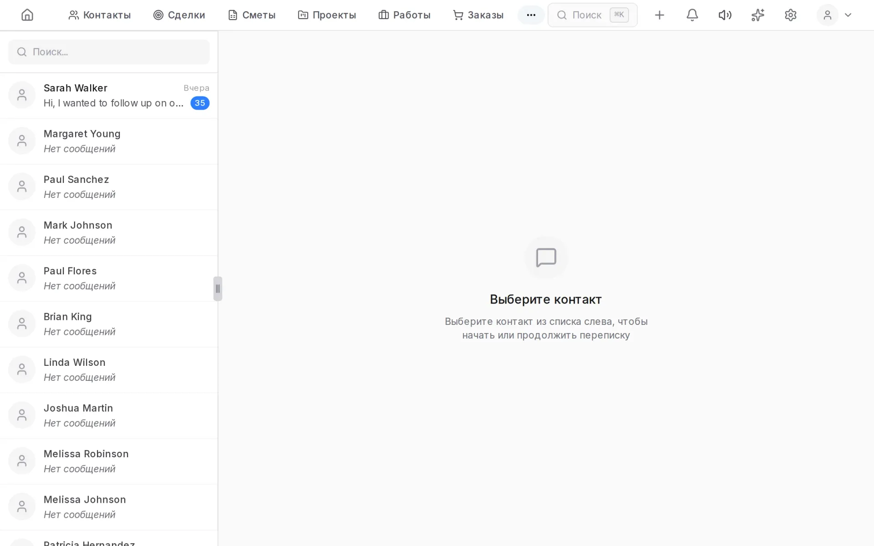Click the plus icon to create new

pos(659,15)
